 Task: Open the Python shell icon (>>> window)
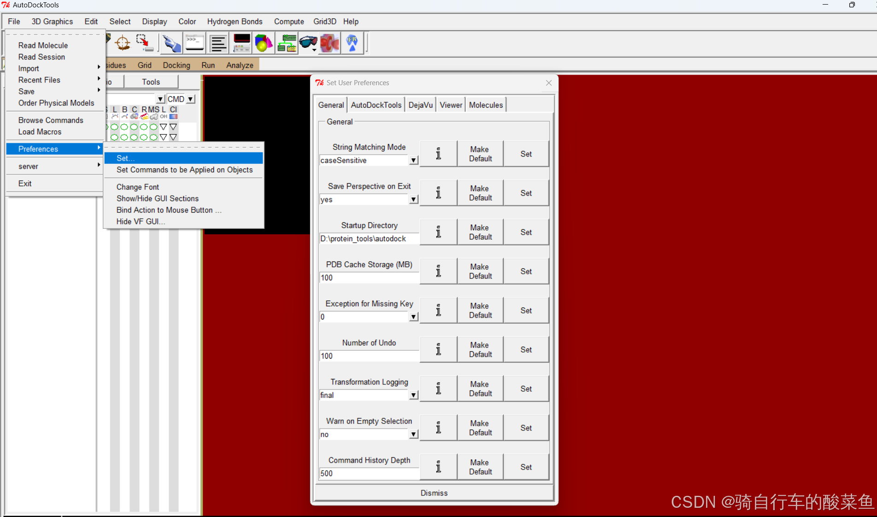pos(194,43)
